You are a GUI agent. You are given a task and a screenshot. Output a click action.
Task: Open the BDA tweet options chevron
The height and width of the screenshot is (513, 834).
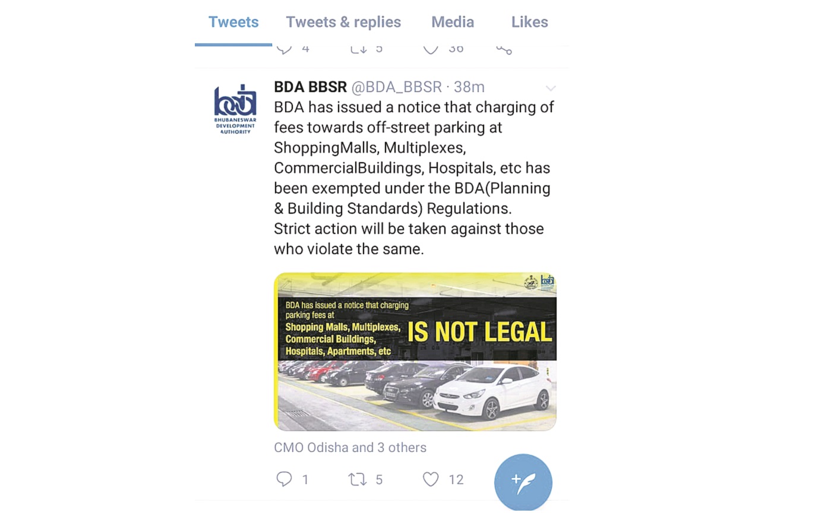(551, 88)
